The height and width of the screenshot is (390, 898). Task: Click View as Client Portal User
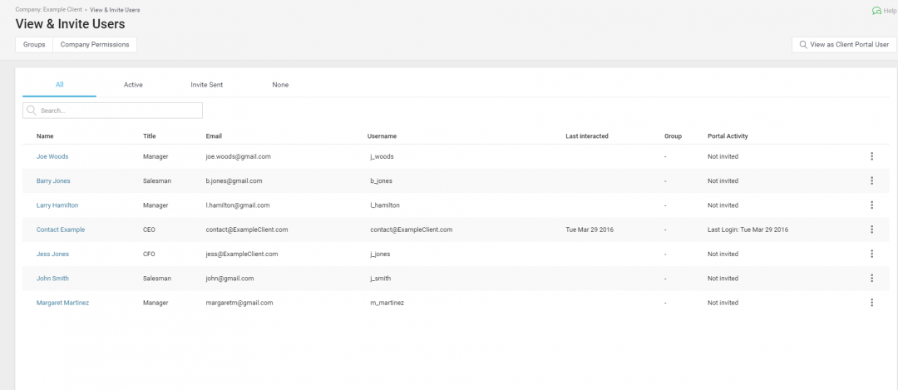[x=844, y=45]
